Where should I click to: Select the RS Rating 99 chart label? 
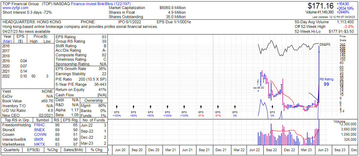click(x=326, y=82)
